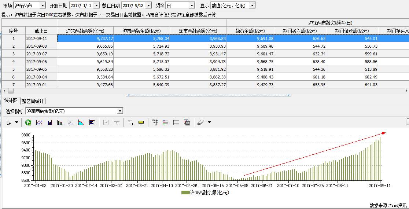Image resolution: width=409 pixels, height=209 pixels.
Task: Switch chart to thin column graph type
Action: click(60, 122)
